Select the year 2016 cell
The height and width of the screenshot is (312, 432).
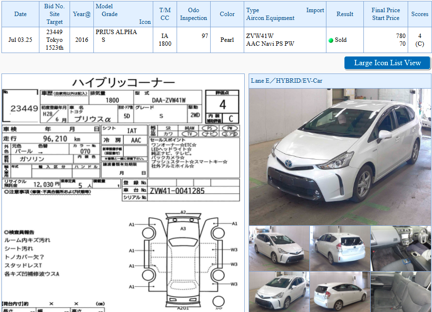point(82,40)
